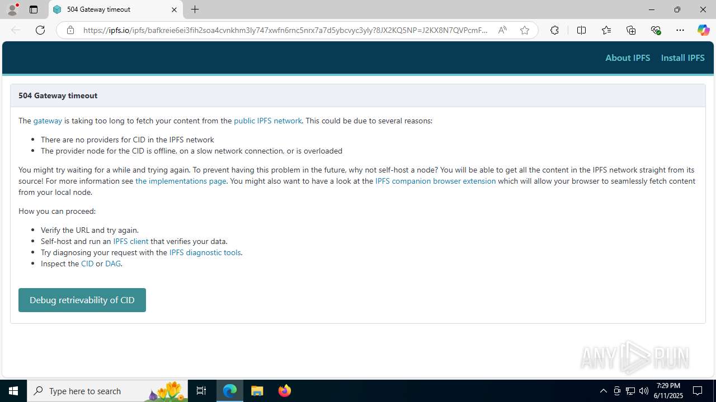Open network status tray icon

pos(630,391)
